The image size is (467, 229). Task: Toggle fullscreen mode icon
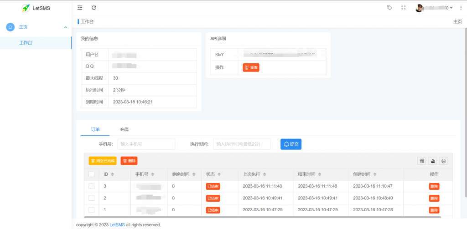click(403, 8)
